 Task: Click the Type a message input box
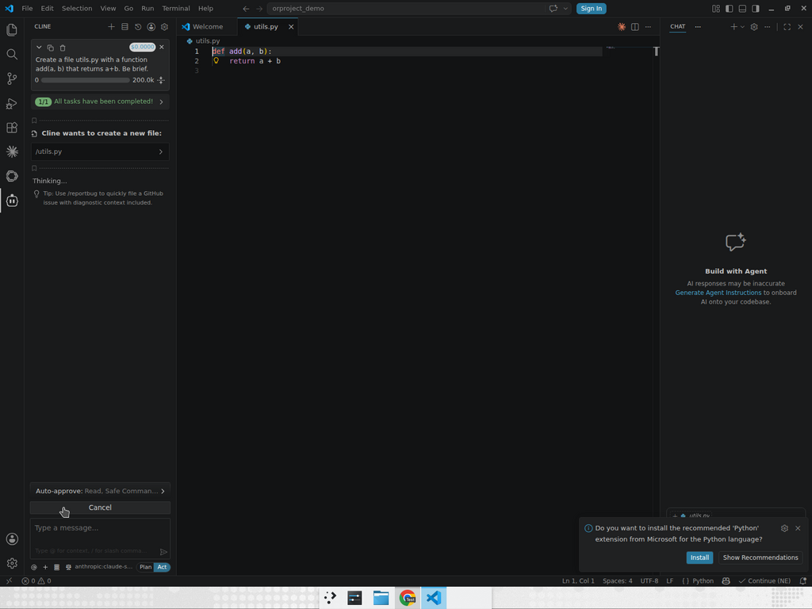[x=100, y=538]
